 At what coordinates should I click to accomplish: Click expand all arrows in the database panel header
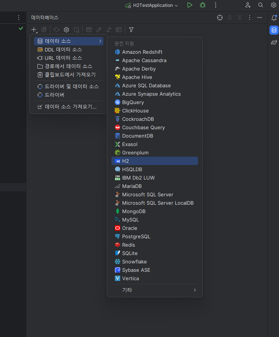tap(230, 18)
